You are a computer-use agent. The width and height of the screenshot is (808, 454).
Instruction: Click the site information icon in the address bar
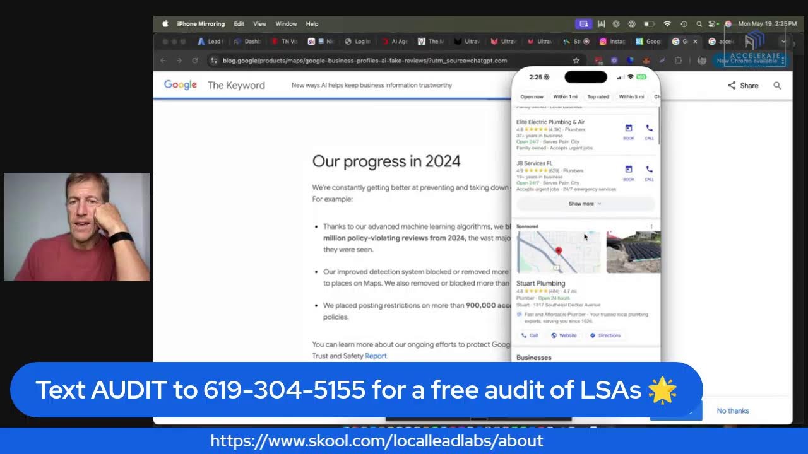214,61
